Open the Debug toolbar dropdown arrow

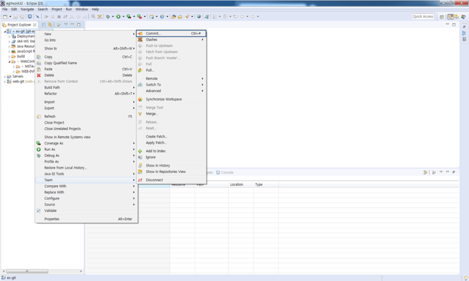click(113, 17)
